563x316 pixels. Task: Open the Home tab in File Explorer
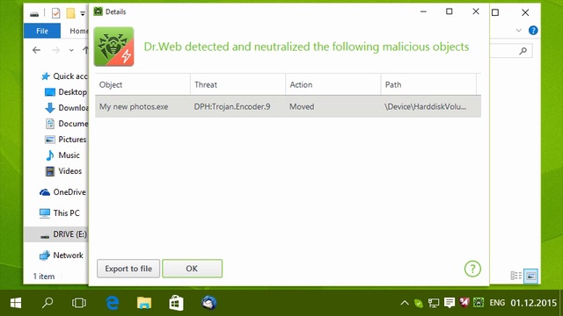[78, 31]
